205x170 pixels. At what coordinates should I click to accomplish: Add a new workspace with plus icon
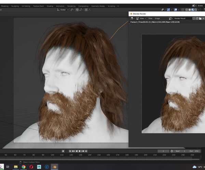(x=118, y=6)
